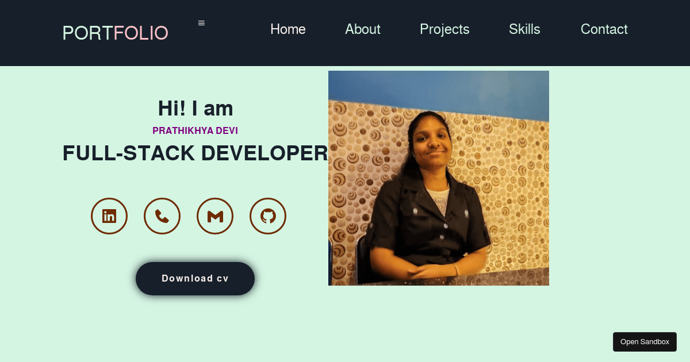Screen dimensions: 690x362
Task: Click the PORTFOLIO logo
Action: tap(115, 33)
